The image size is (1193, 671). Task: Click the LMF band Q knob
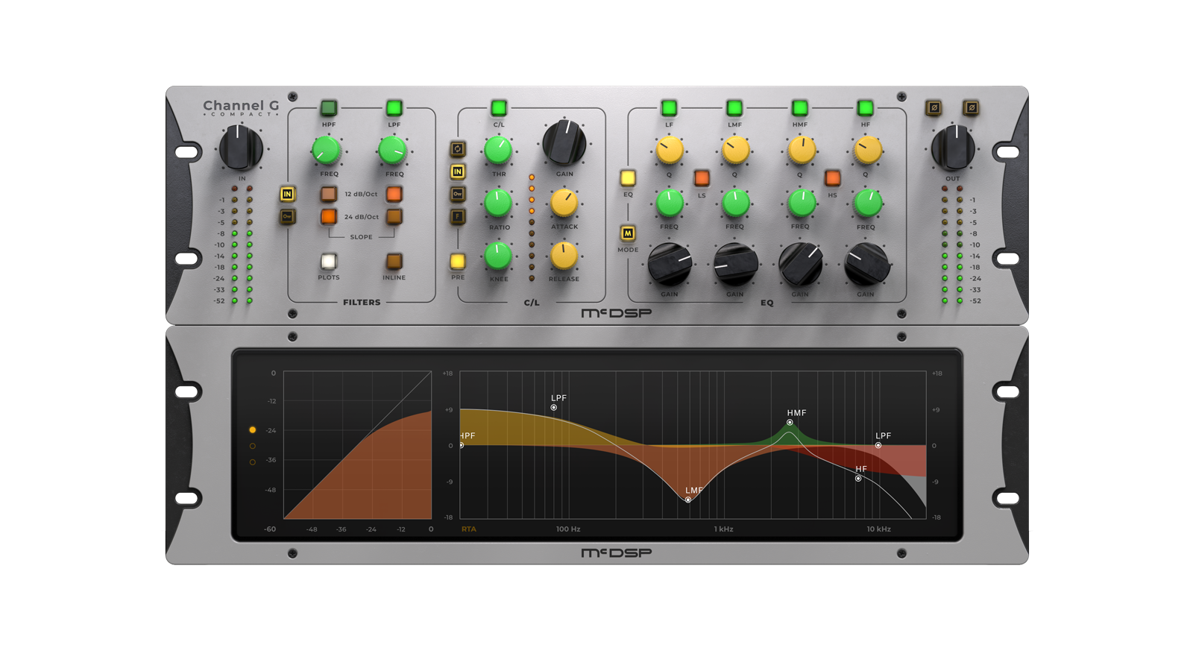(735, 151)
